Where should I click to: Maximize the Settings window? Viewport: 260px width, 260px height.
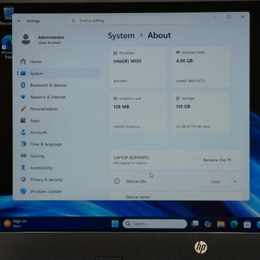tap(229, 17)
